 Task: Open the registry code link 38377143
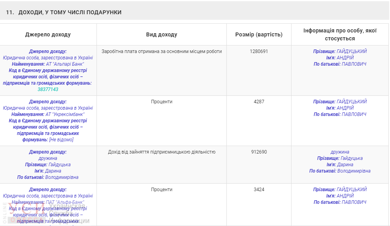point(48,89)
